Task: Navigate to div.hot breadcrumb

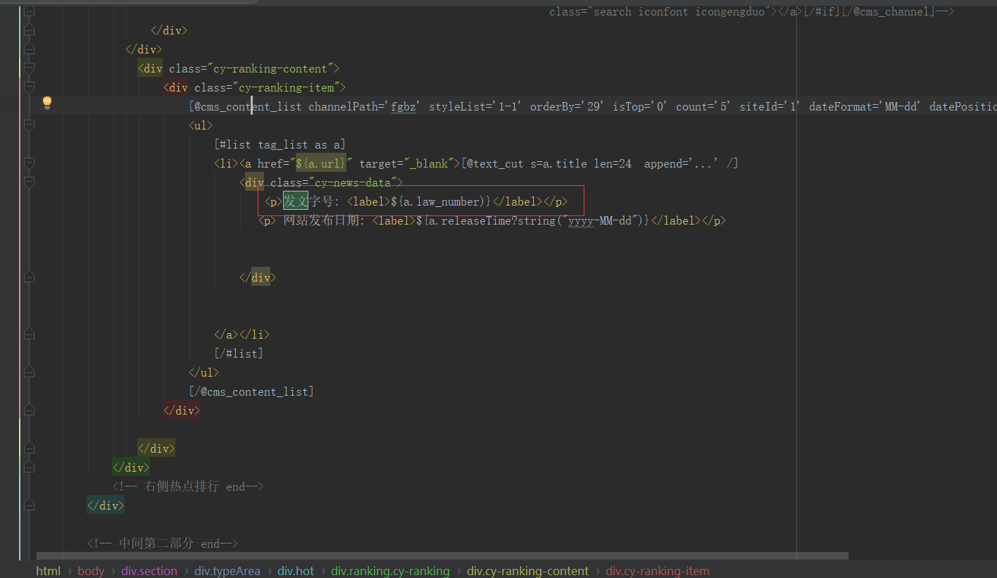Action: [x=296, y=571]
